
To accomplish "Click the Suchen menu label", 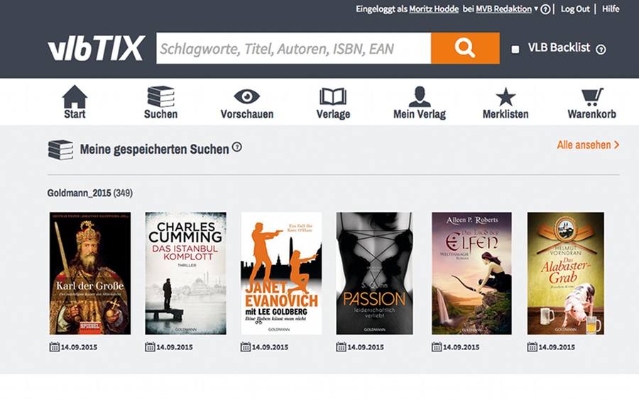I will click(x=160, y=114).
